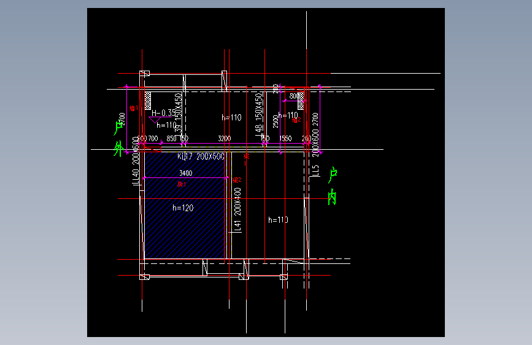Click the 800 dimension text
532x345 pixels.
pos(294,96)
